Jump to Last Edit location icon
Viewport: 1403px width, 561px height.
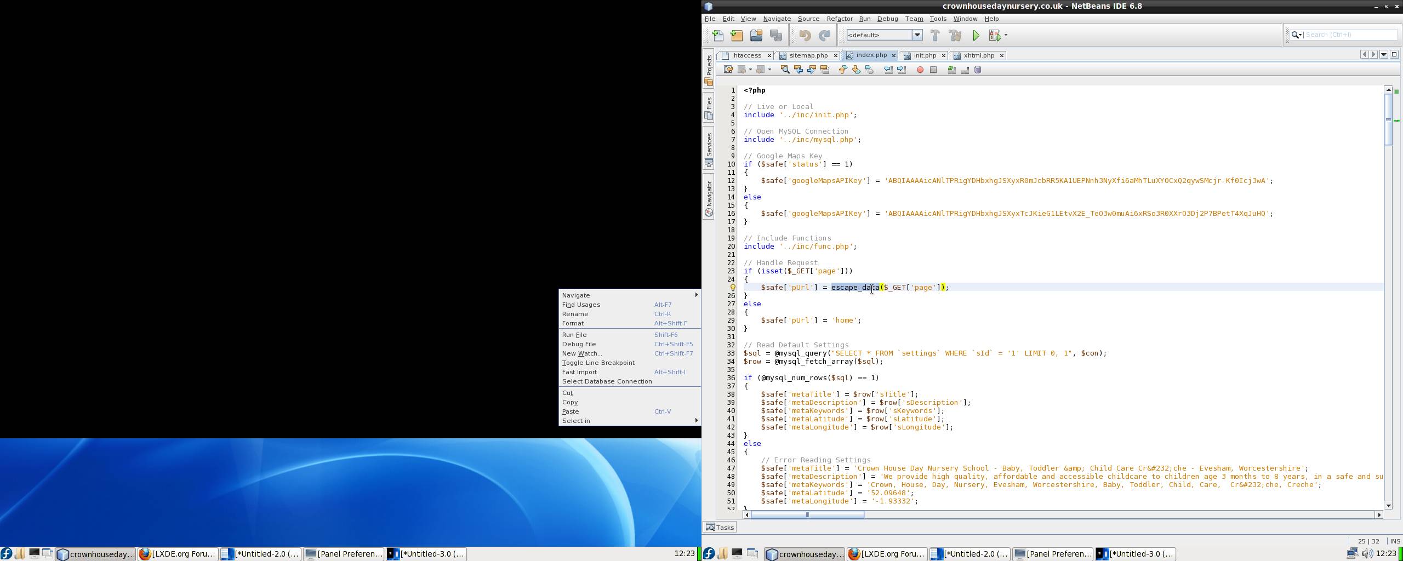(x=728, y=70)
